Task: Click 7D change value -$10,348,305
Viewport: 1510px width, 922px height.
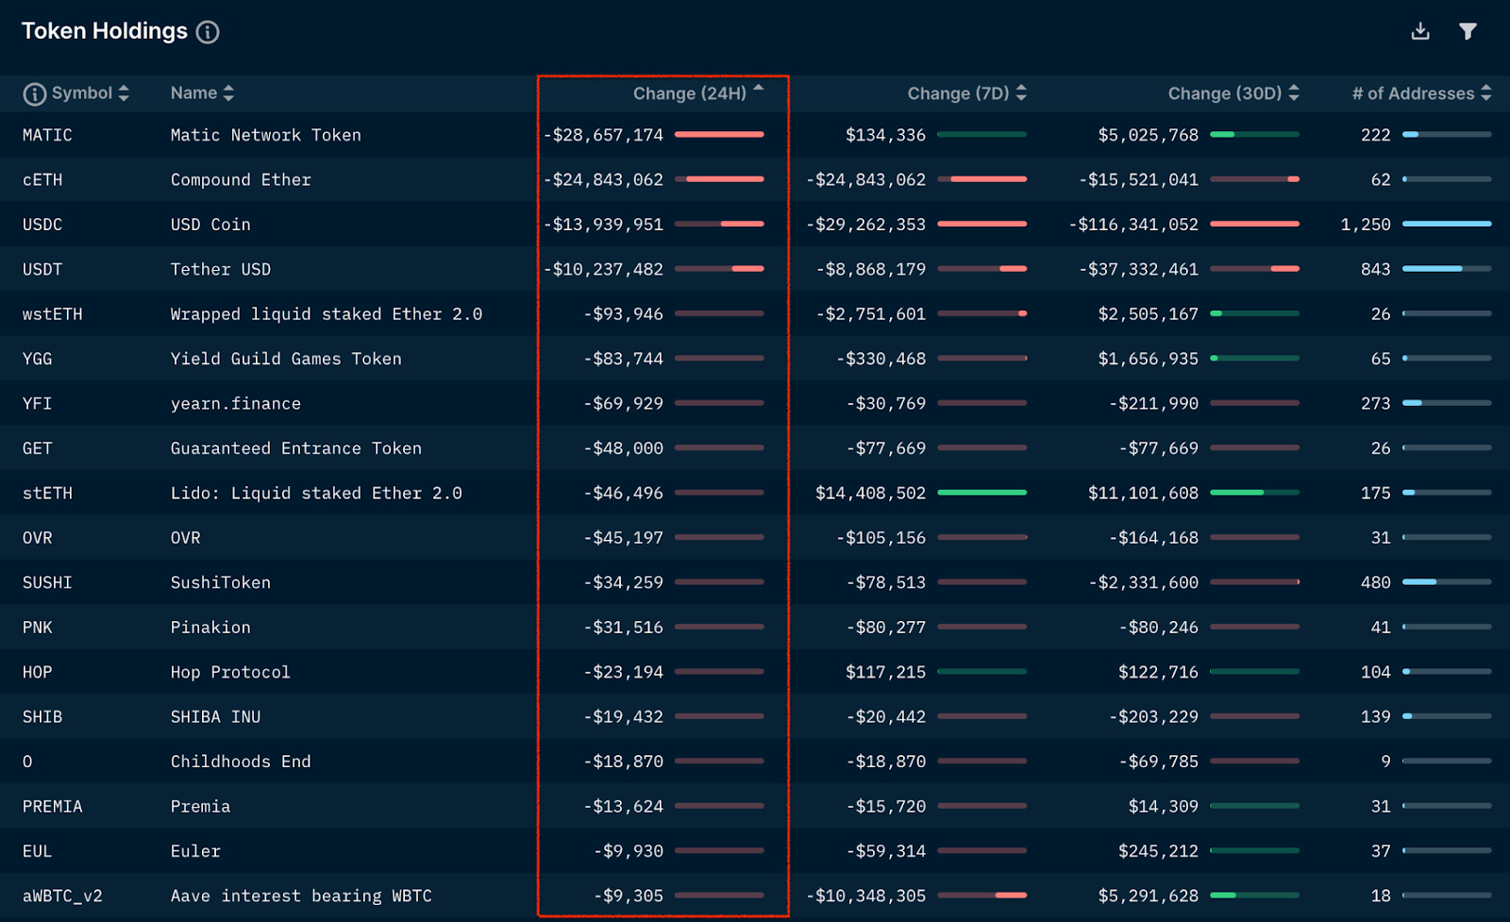Action: click(866, 897)
